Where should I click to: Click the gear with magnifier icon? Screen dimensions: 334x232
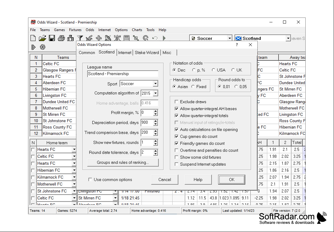tap(145, 38)
